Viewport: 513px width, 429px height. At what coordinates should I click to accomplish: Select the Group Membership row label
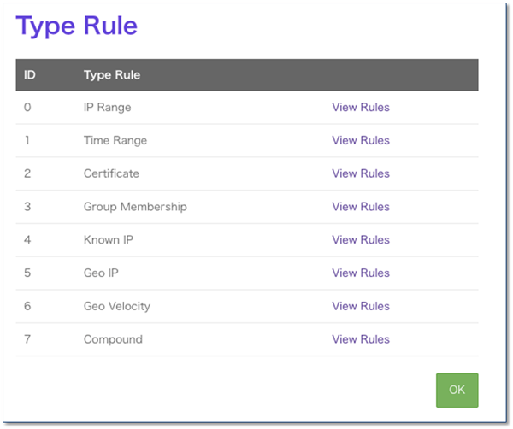tap(135, 207)
